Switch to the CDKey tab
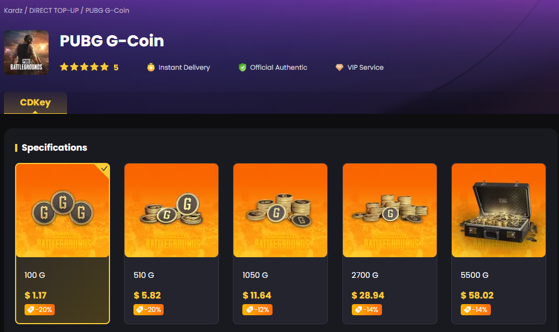 click(x=35, y=103)
